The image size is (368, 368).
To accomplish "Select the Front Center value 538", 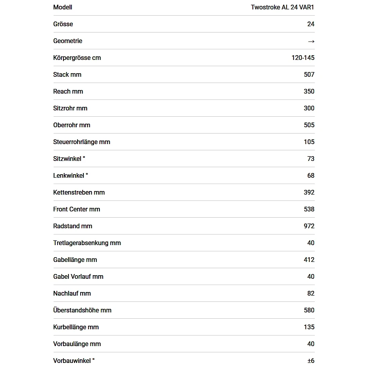I will tap(309, 209).
